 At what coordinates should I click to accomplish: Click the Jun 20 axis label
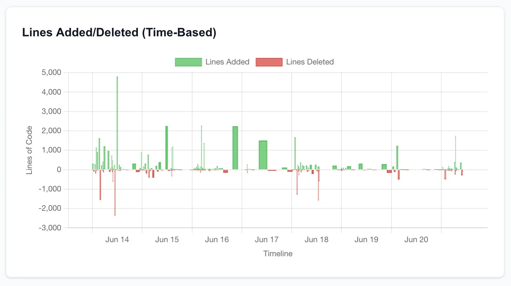[416, 240]
